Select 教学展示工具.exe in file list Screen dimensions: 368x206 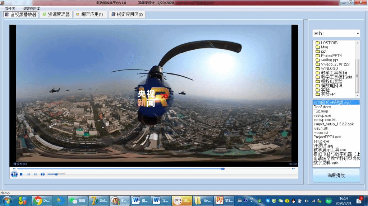[330, 150]
